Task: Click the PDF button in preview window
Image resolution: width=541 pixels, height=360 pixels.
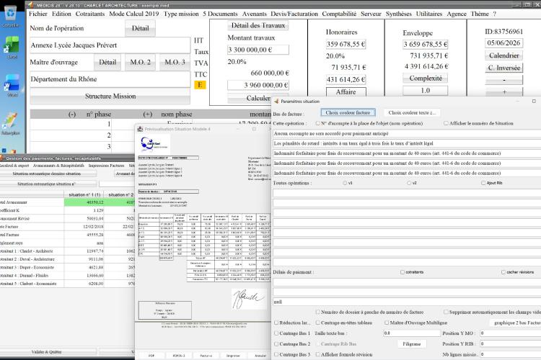Action: pos(151,356)
